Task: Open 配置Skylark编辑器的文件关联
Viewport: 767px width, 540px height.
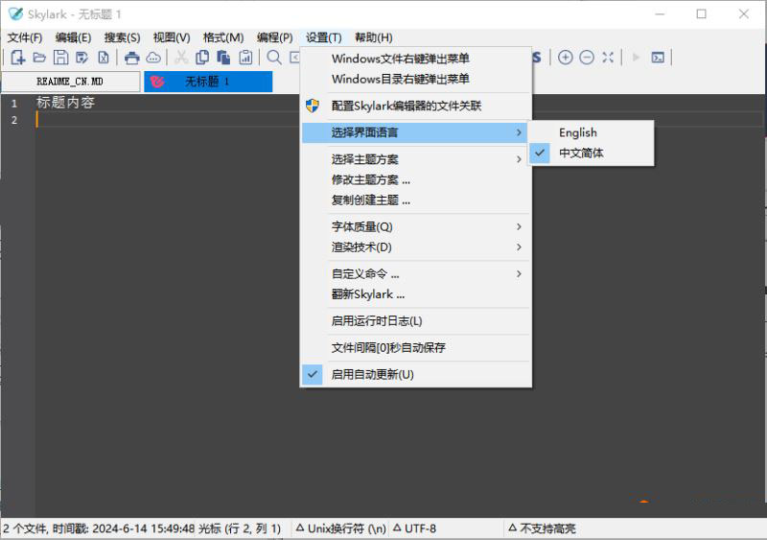Action: click(x=416, y=106)
